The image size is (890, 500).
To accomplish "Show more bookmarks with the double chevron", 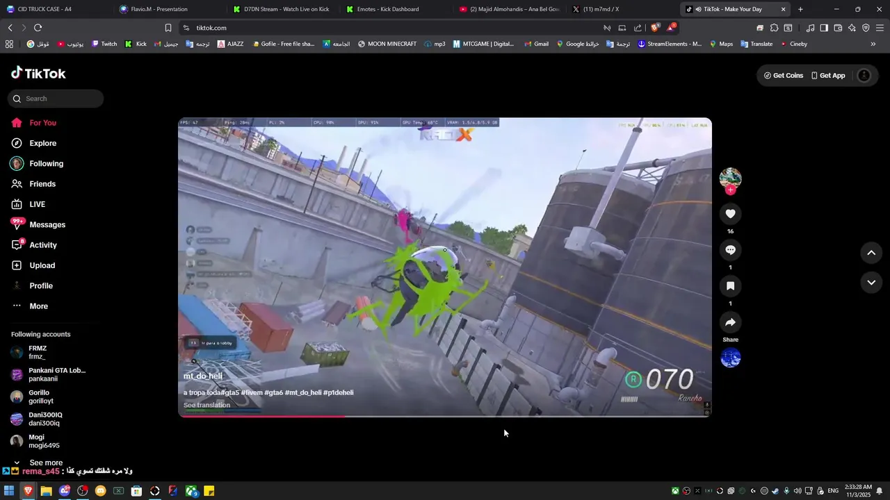I will click(873, 44).
